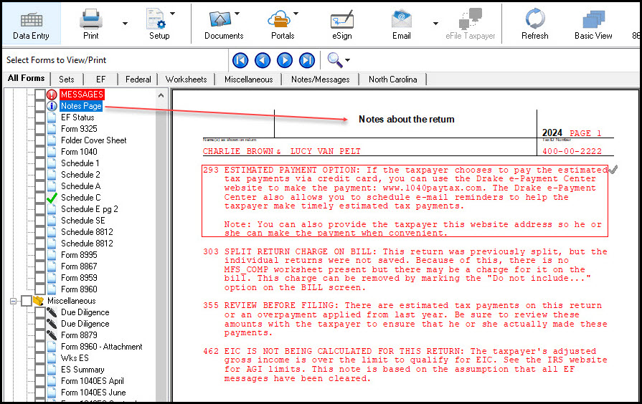Select Form 8995 in forms list

[79, 255]
